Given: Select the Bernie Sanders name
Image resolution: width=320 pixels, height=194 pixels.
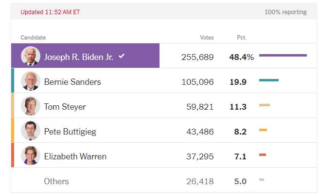Looking at the screenshot, I should click(72, 82).
